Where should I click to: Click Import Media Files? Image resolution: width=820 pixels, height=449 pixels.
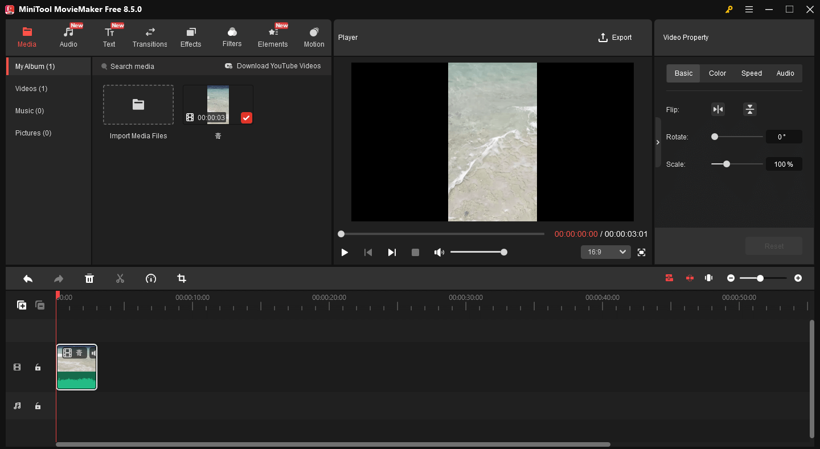click(x=138, y=105)
